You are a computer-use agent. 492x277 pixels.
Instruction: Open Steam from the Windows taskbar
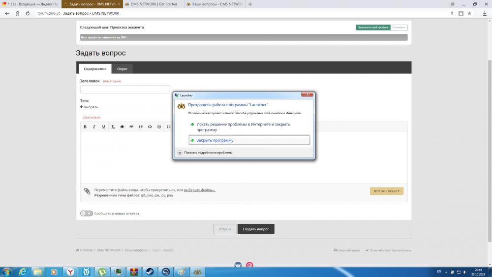click(x=149, y=272)
